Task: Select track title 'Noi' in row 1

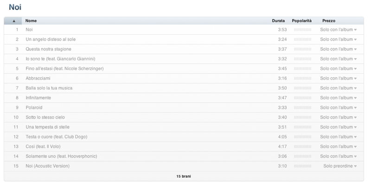Action: [x=29, y=30]
